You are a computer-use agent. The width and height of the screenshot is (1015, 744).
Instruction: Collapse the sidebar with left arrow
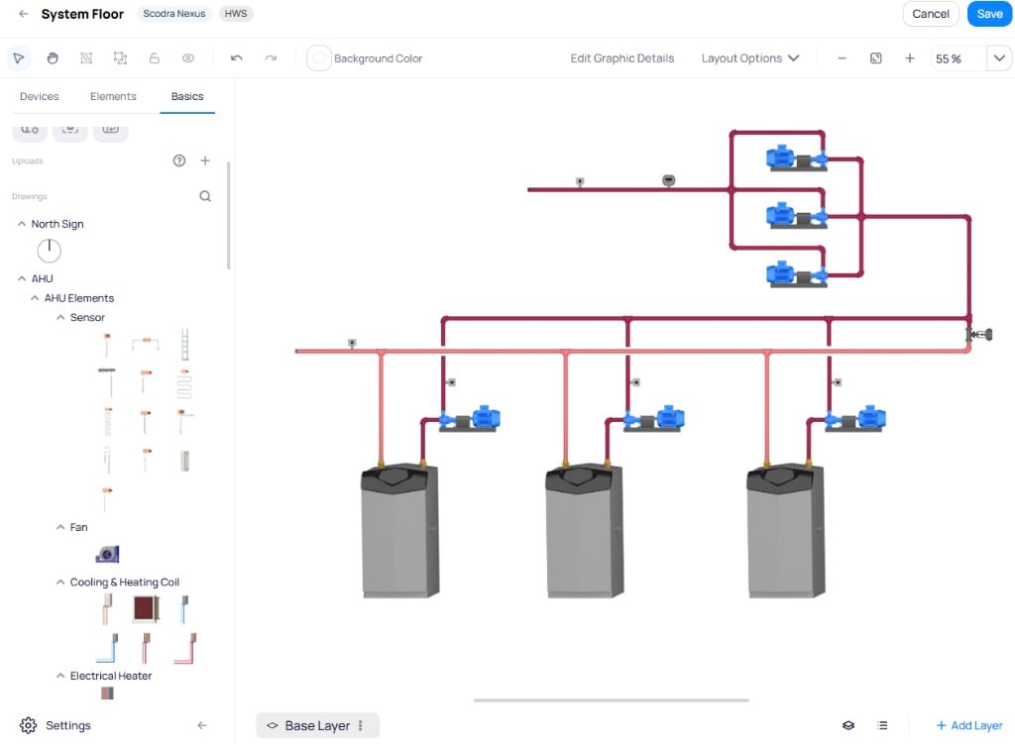[x=202, y=726]
